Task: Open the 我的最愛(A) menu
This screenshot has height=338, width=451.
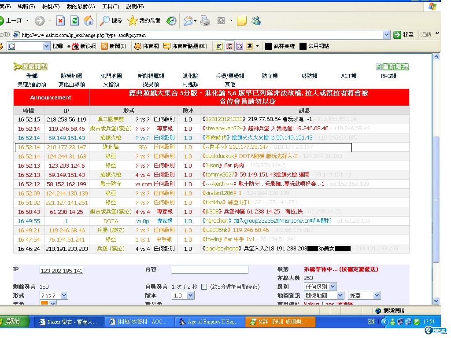Action: [x=81, y=6]
